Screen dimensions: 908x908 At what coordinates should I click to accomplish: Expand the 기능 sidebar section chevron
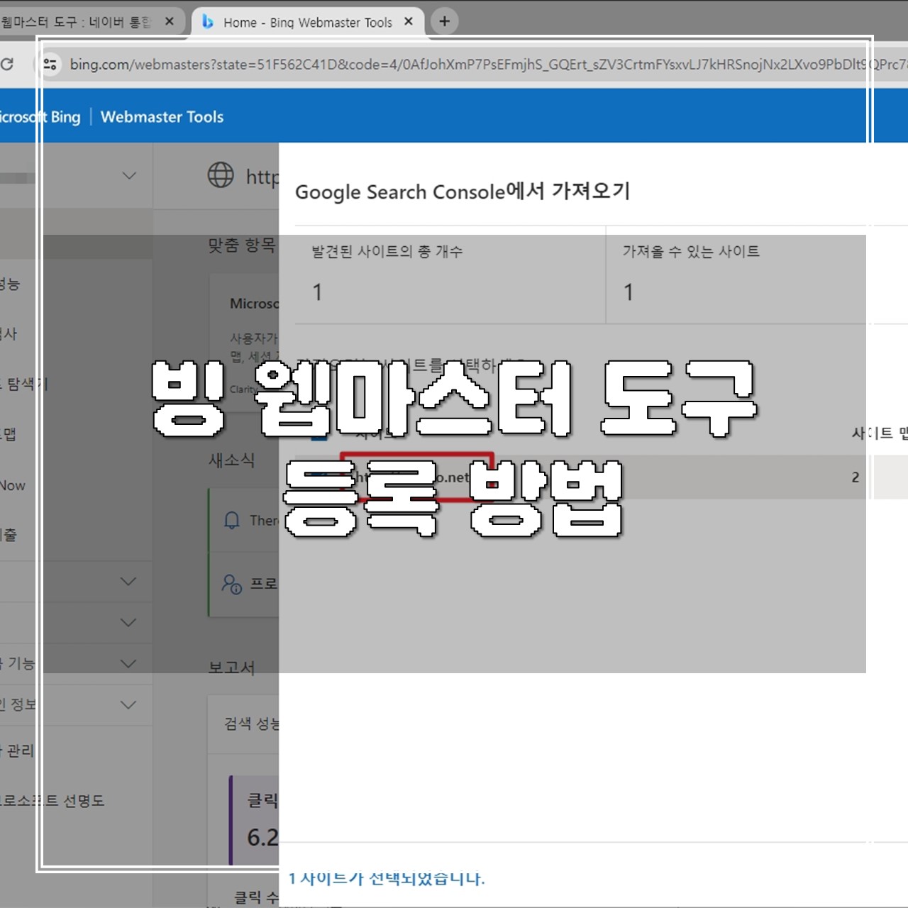click(x=128, y=664)
